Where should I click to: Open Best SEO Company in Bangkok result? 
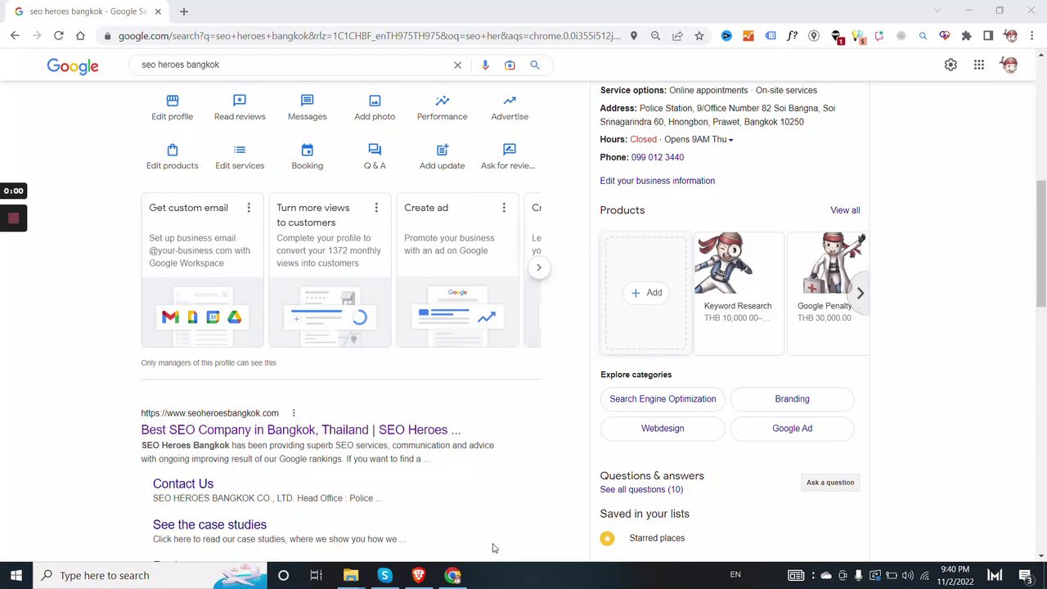[x=301, y=429]
